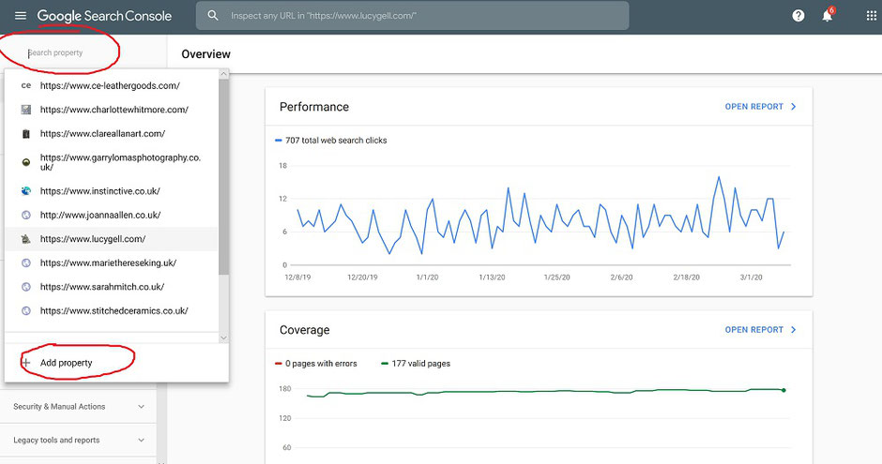
Task: Click the plus icon beside Add property
Action: (x=26, y=363)
